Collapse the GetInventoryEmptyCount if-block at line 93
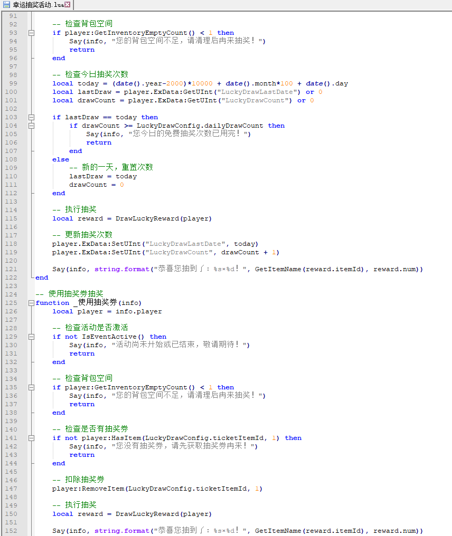Image resolution: width=452 pixels, height=536 pixels. pos(31,33)
